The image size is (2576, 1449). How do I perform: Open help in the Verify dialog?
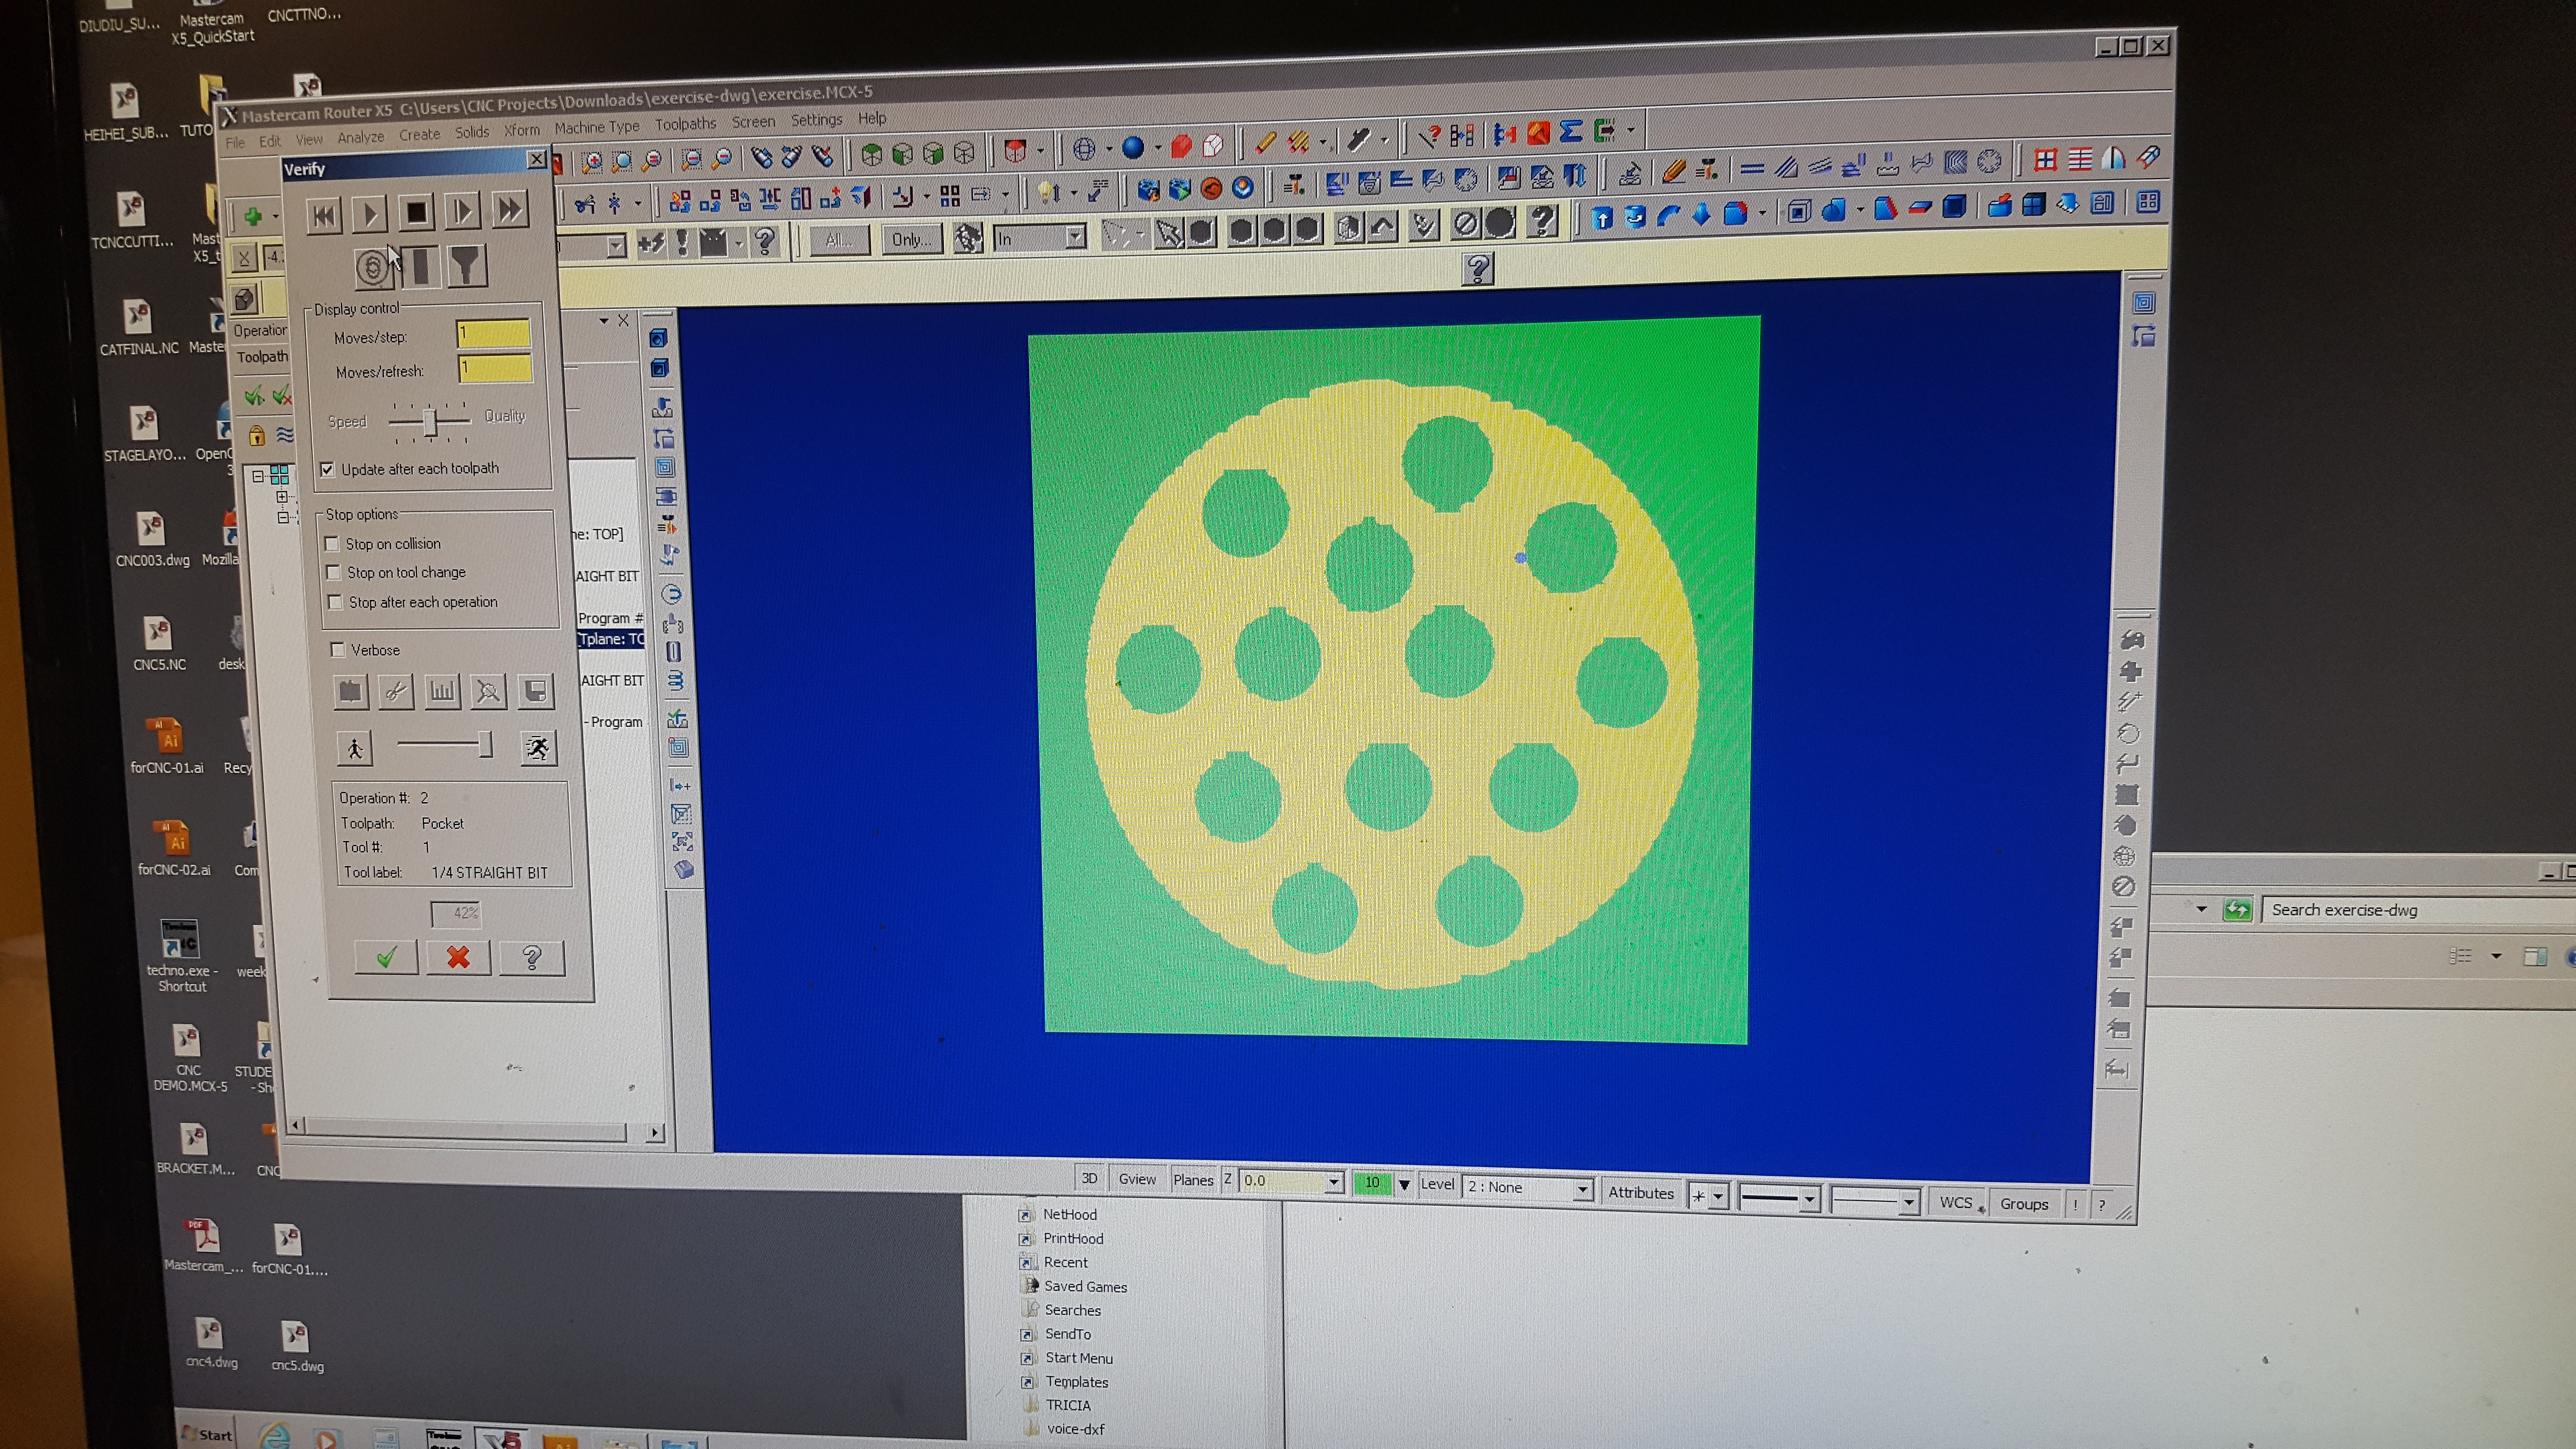(531, 958)
